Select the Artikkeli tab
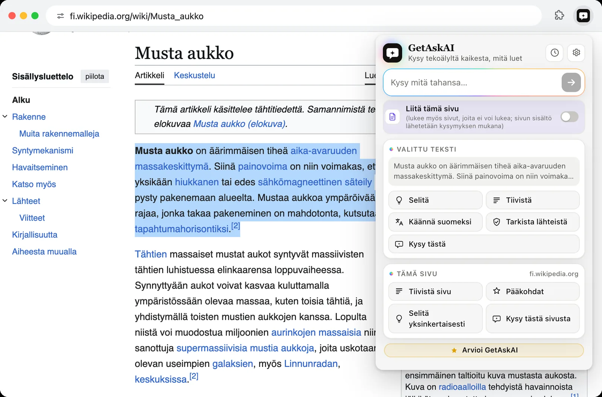Screen dimensions: 602x397 coord(149,75)
